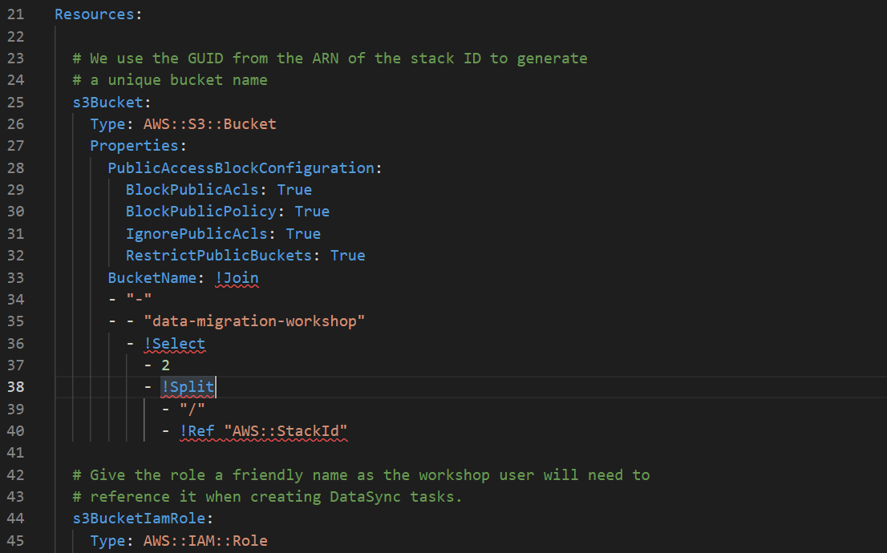Click the !Ref "AWS::StackId" expression
This screenshot has width=887, height=553.
[263, 431]
